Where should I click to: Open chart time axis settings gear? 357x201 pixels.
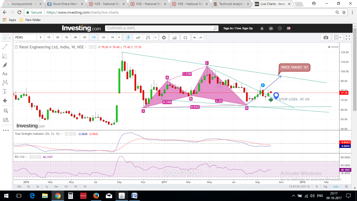(x=346, y=186)
